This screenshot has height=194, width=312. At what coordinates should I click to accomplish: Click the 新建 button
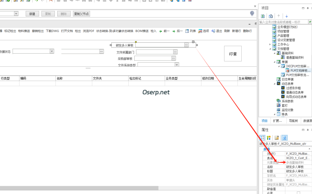tap(32, 14)
